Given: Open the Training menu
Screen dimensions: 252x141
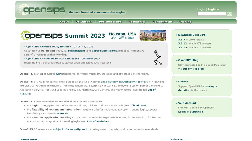Looking at the screenshot, I should (x=185, y=22).
